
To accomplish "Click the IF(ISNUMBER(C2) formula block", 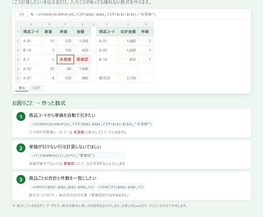I will pyautogui.click(x=77, y=155).
